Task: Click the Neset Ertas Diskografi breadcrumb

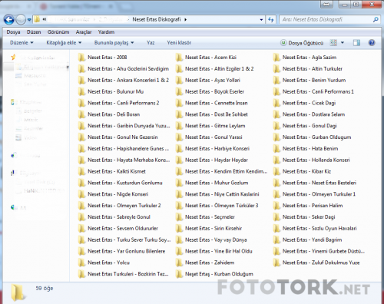Action: 157,19
